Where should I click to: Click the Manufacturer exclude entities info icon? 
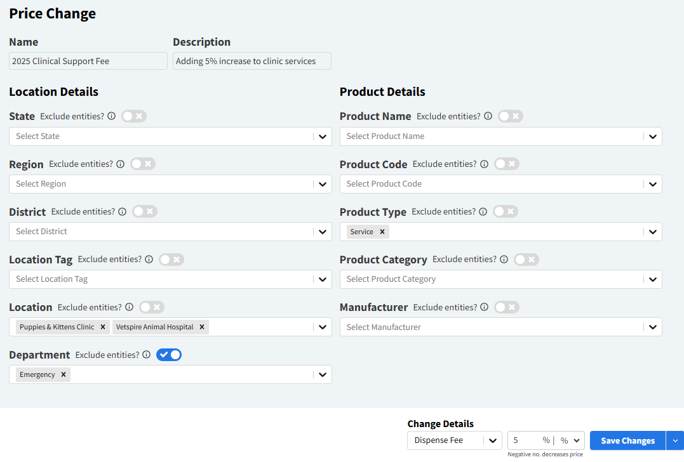pyautogui.click(x=485, y=307)
